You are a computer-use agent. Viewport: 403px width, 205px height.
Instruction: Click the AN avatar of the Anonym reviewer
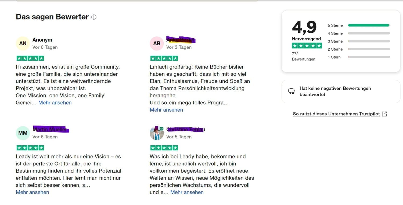[x=23, y=43]
